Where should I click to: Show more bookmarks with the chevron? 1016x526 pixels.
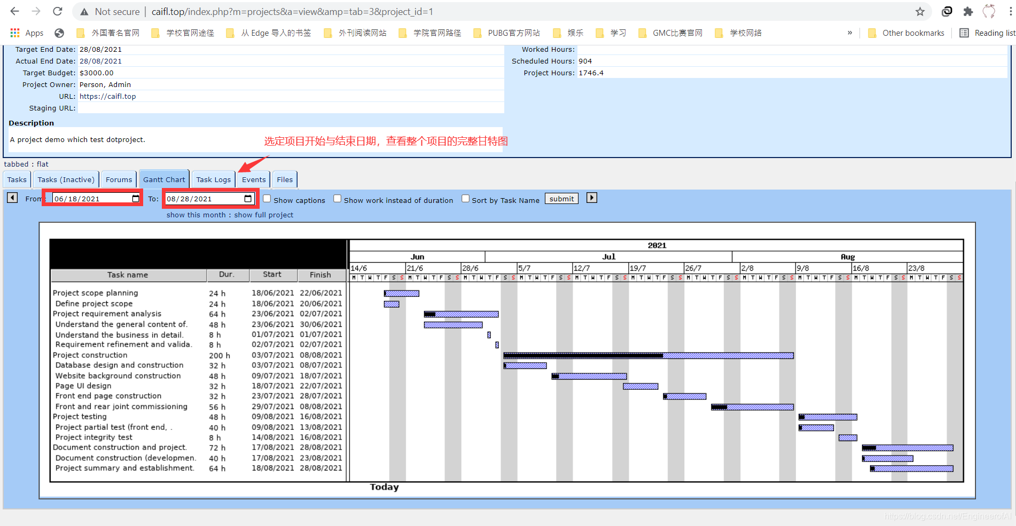click(x=850, y=33)
